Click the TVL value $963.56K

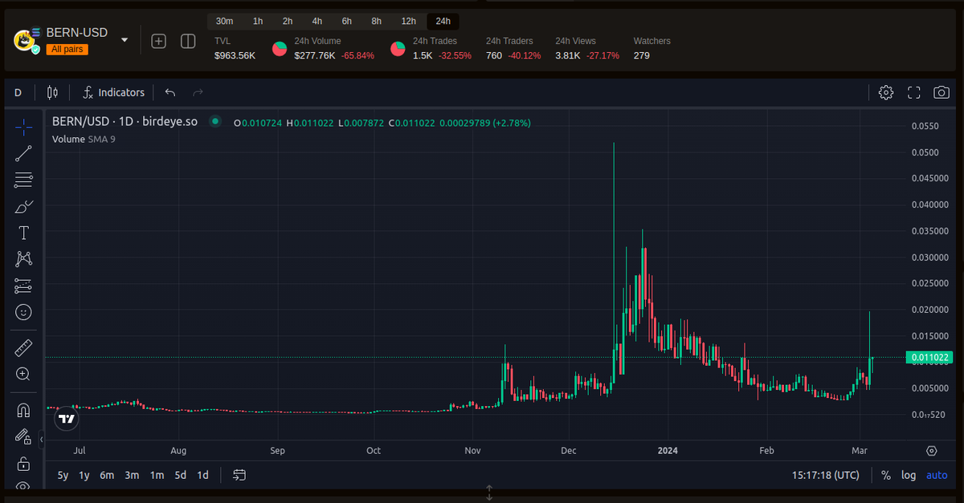click(x=235, y=55)
